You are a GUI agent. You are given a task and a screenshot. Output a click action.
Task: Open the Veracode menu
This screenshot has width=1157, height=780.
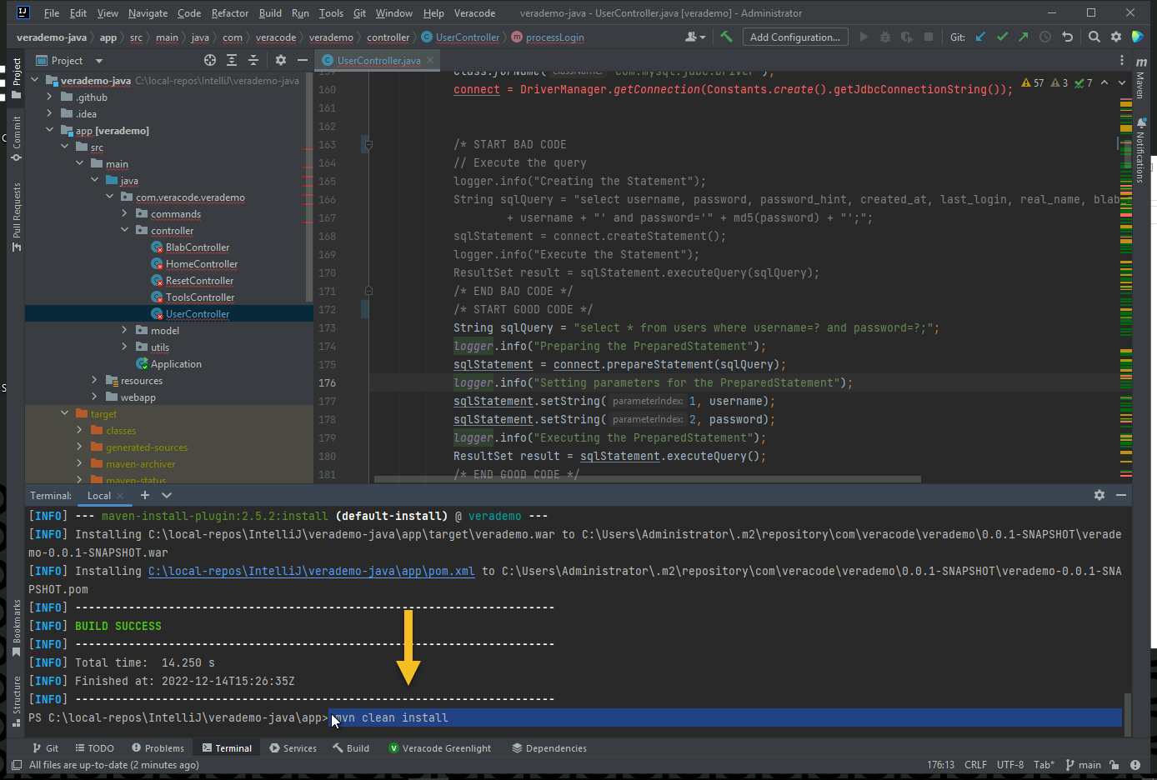click(x=474, y=12)
